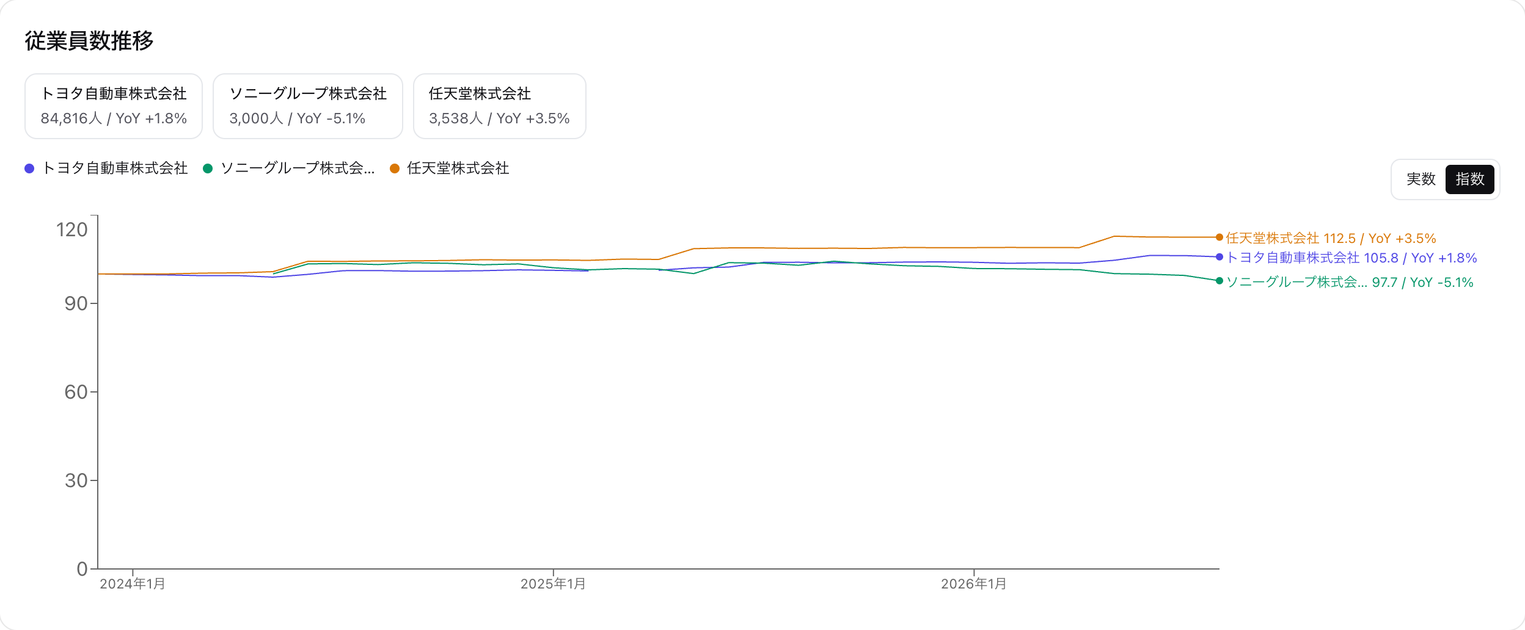
Task: Switch chart to 実数 mode
Action: click(x=1421, y=179)
